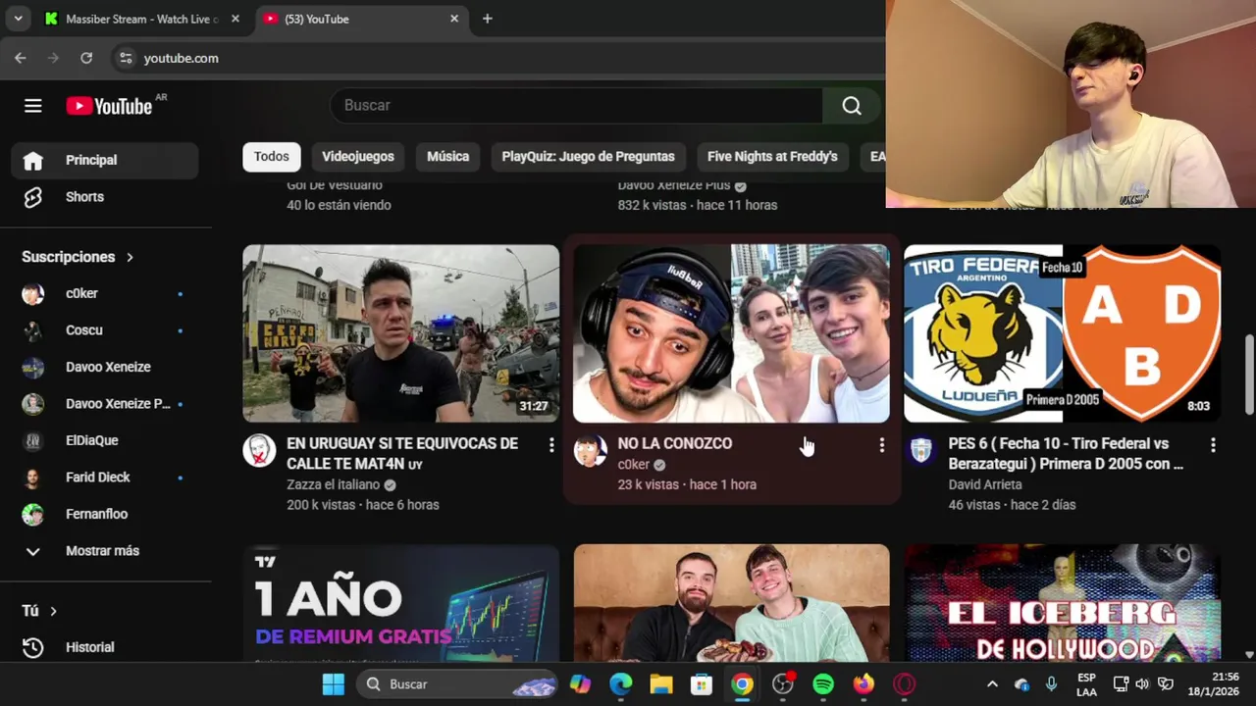The height and width of the screenshot is (706, 1256).
Task: Open NO LA CONOZCO video thumbnail
Action: [x=732, y=333]
